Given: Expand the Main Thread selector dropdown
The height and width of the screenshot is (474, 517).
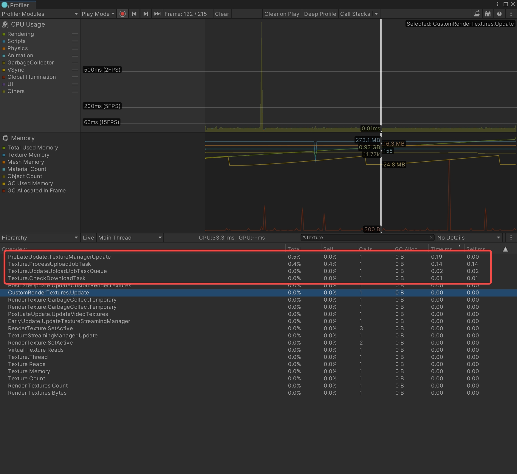Looking at the screenshot, I should click(x=130, y=238).
